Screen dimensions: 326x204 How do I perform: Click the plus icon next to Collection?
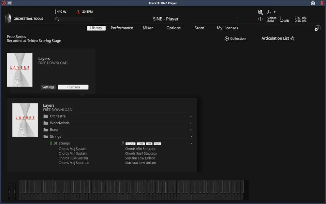227,39
